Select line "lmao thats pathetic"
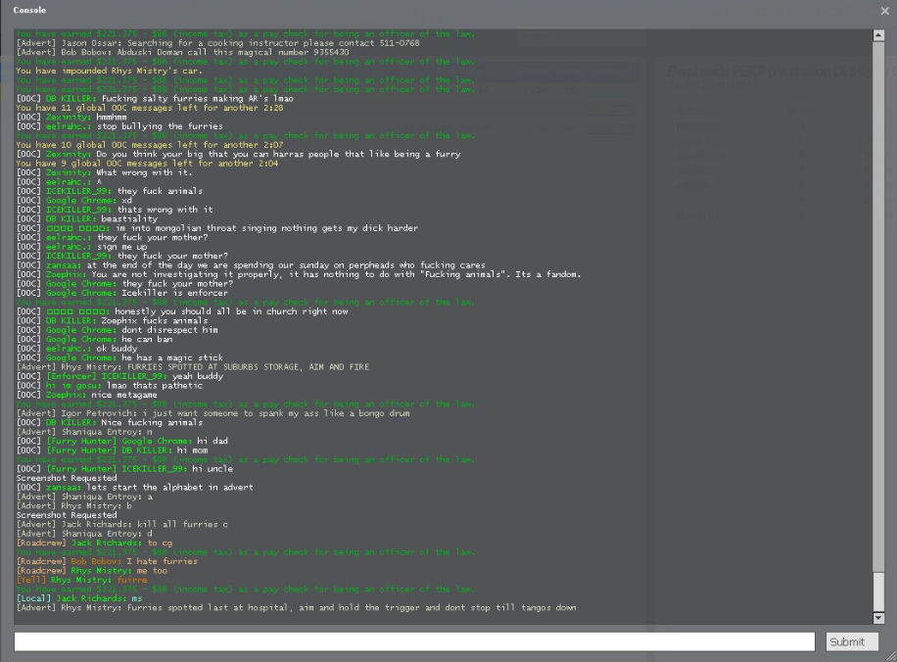The height and width of the screenshot is (662, 897). 110,386
